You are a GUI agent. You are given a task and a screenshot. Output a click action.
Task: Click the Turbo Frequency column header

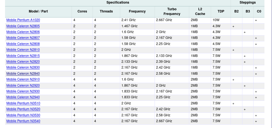point(172,12)
